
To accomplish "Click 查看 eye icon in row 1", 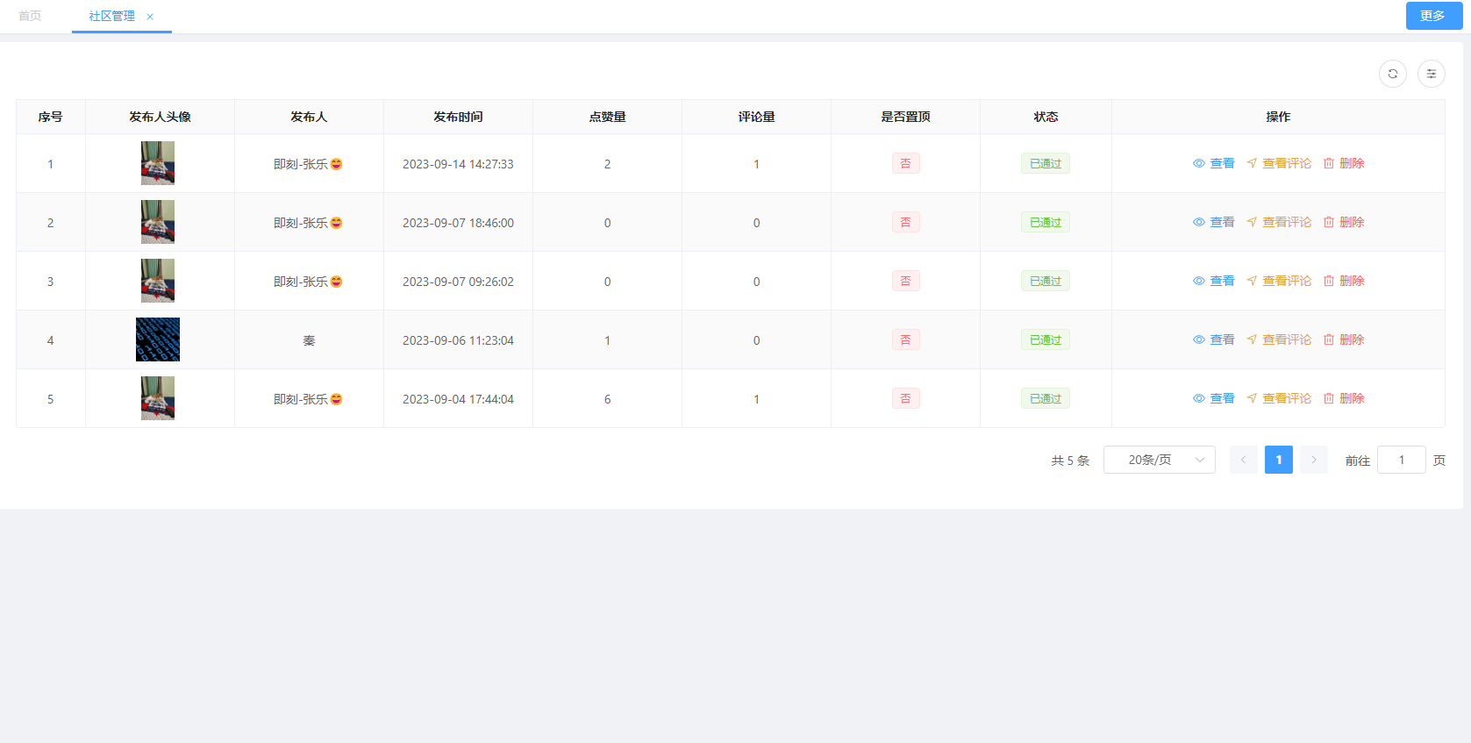I will [x=1199, y=163].
